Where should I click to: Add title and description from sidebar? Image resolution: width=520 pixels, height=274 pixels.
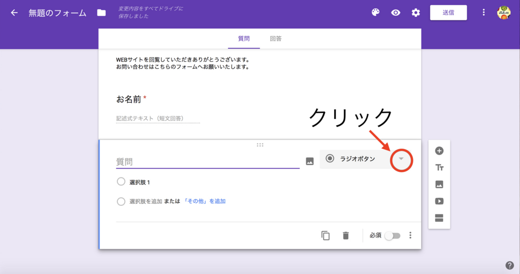click(x=439, y=168)
